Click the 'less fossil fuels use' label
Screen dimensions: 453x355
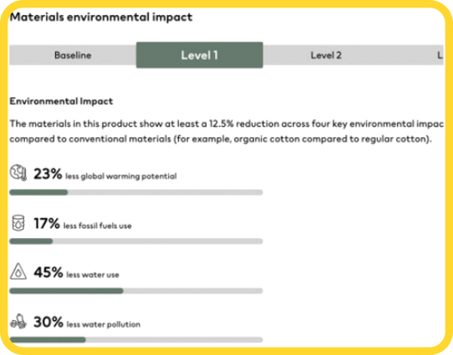pyautogui.click(x=99, y=225)
